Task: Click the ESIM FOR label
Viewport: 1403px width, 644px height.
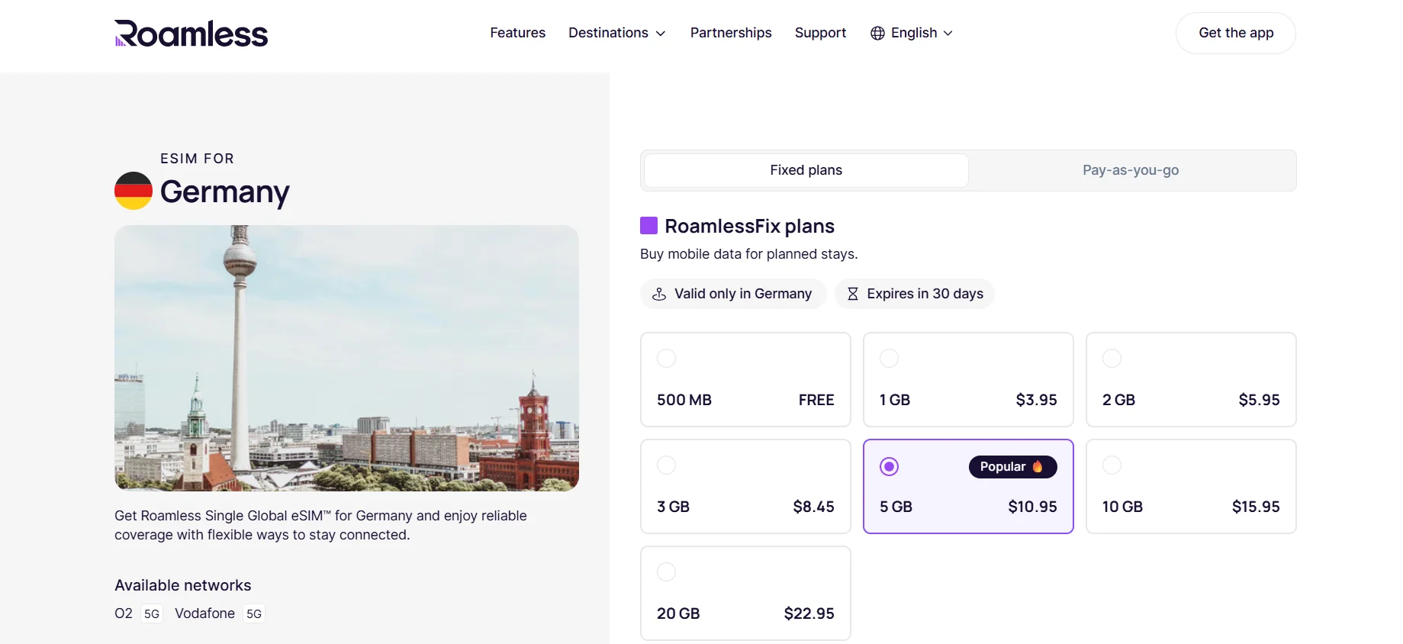Action: (x=197, y=159)
